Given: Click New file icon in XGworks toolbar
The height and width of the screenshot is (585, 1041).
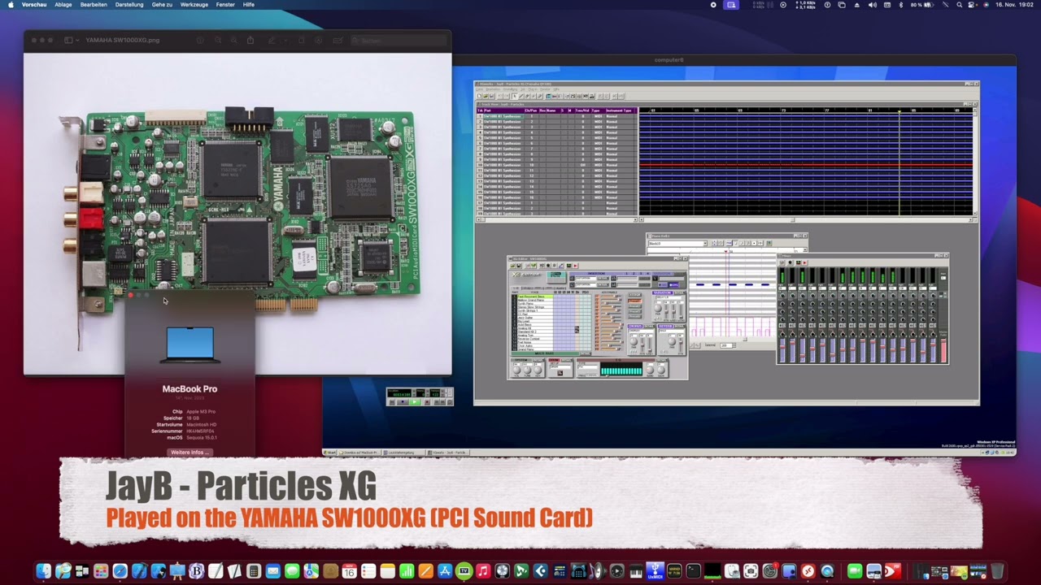Looking at the screenshot, I should click(479, 96).
